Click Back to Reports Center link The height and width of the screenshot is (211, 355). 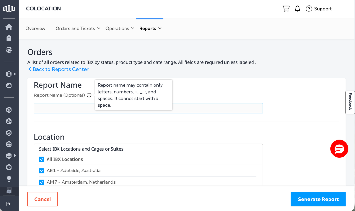[x=58, y=69]
